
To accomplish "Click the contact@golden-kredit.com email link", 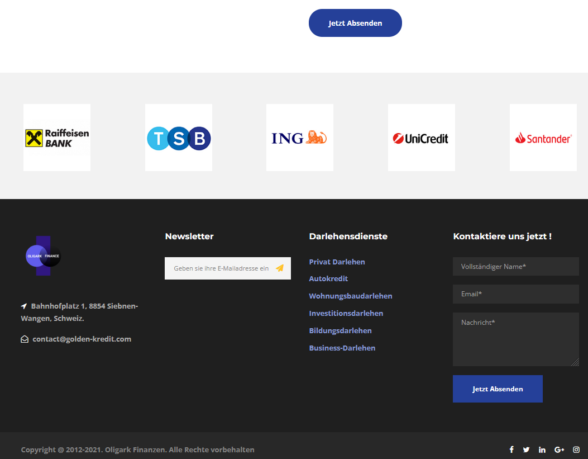I will (x=82, y=339).
